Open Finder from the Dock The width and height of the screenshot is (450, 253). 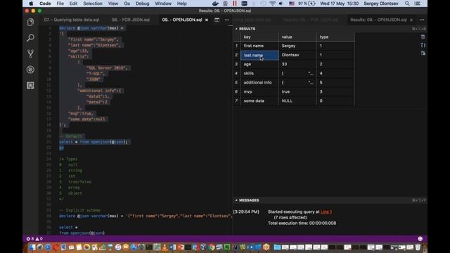tap(32, 247)
